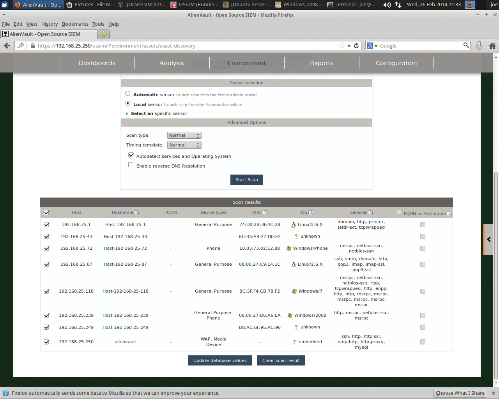Click the Mac column help icon
The height and width of the screenshot is (399, 499).
(265, 213)
